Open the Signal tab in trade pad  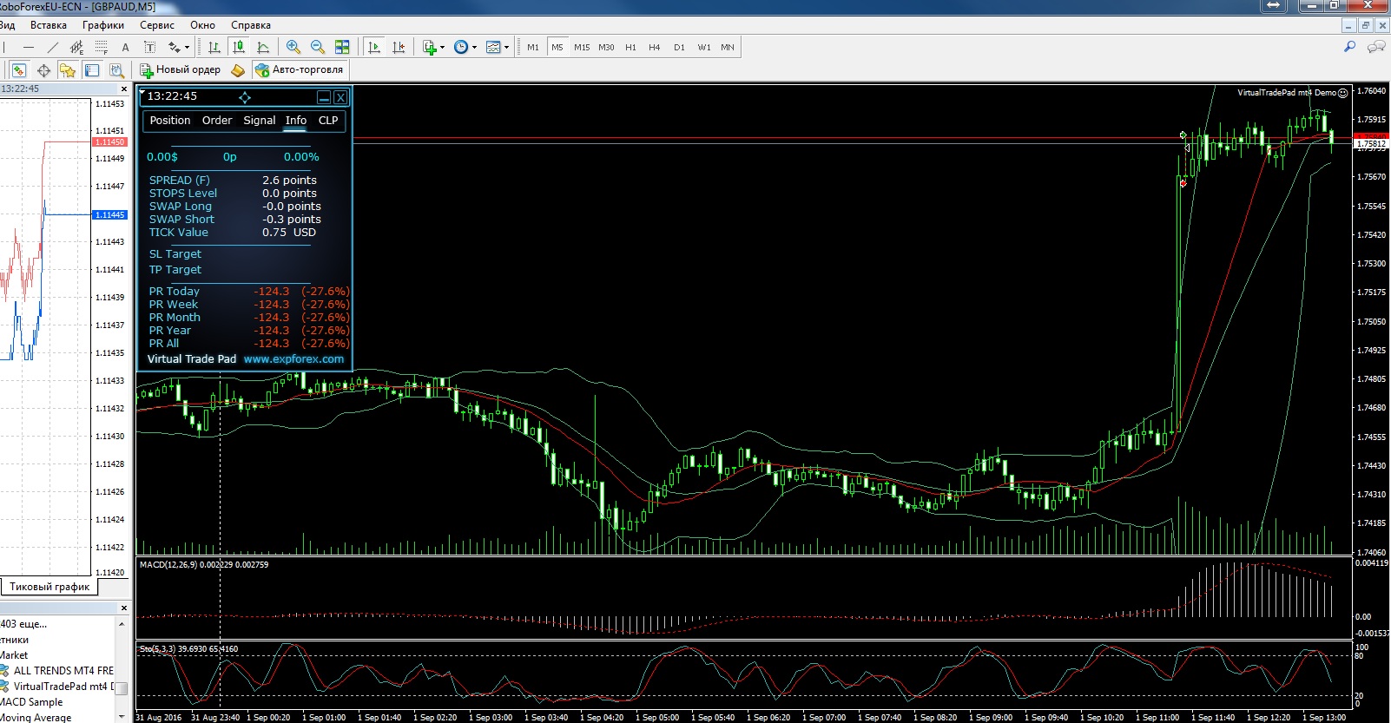coord(260,121)
